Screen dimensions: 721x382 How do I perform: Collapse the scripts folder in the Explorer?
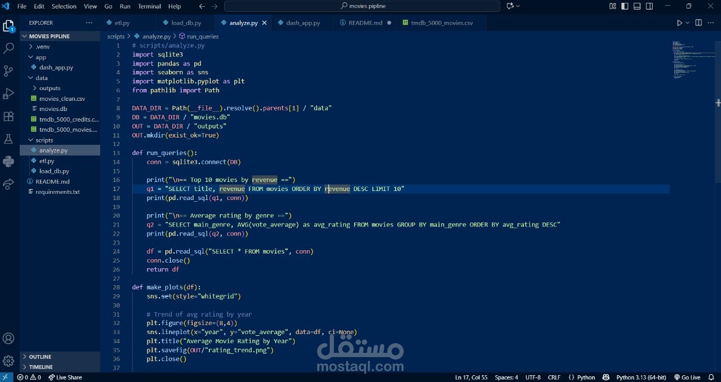coord(60,140)
